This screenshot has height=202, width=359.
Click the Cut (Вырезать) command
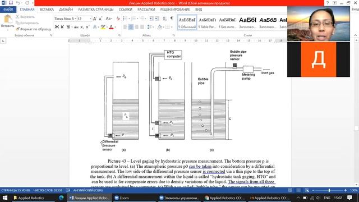coord(25,17)
